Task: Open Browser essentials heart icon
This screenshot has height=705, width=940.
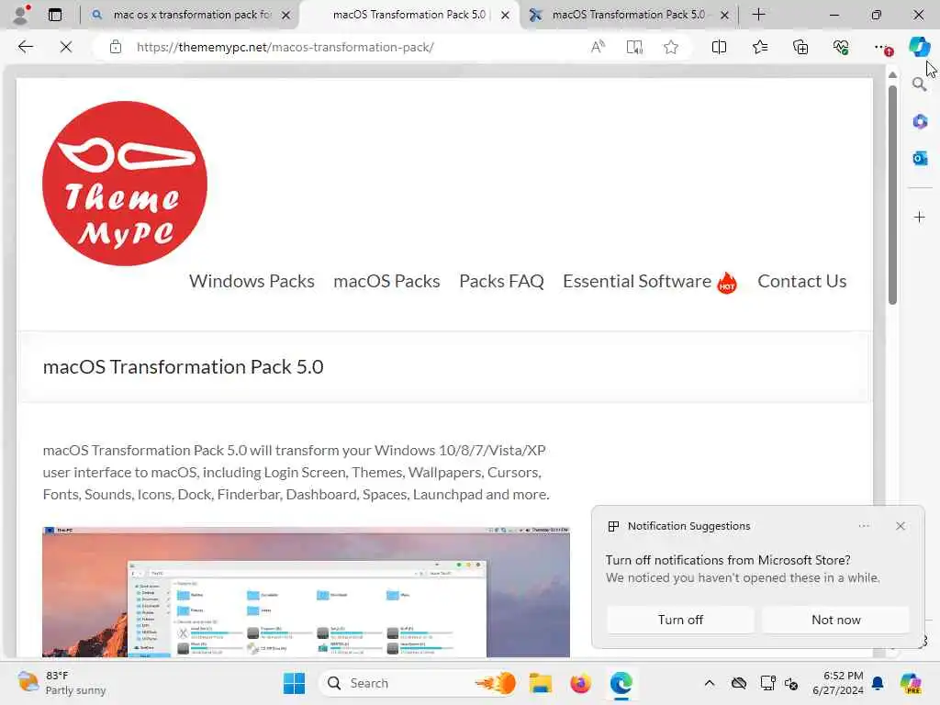Action: [841, 47]
